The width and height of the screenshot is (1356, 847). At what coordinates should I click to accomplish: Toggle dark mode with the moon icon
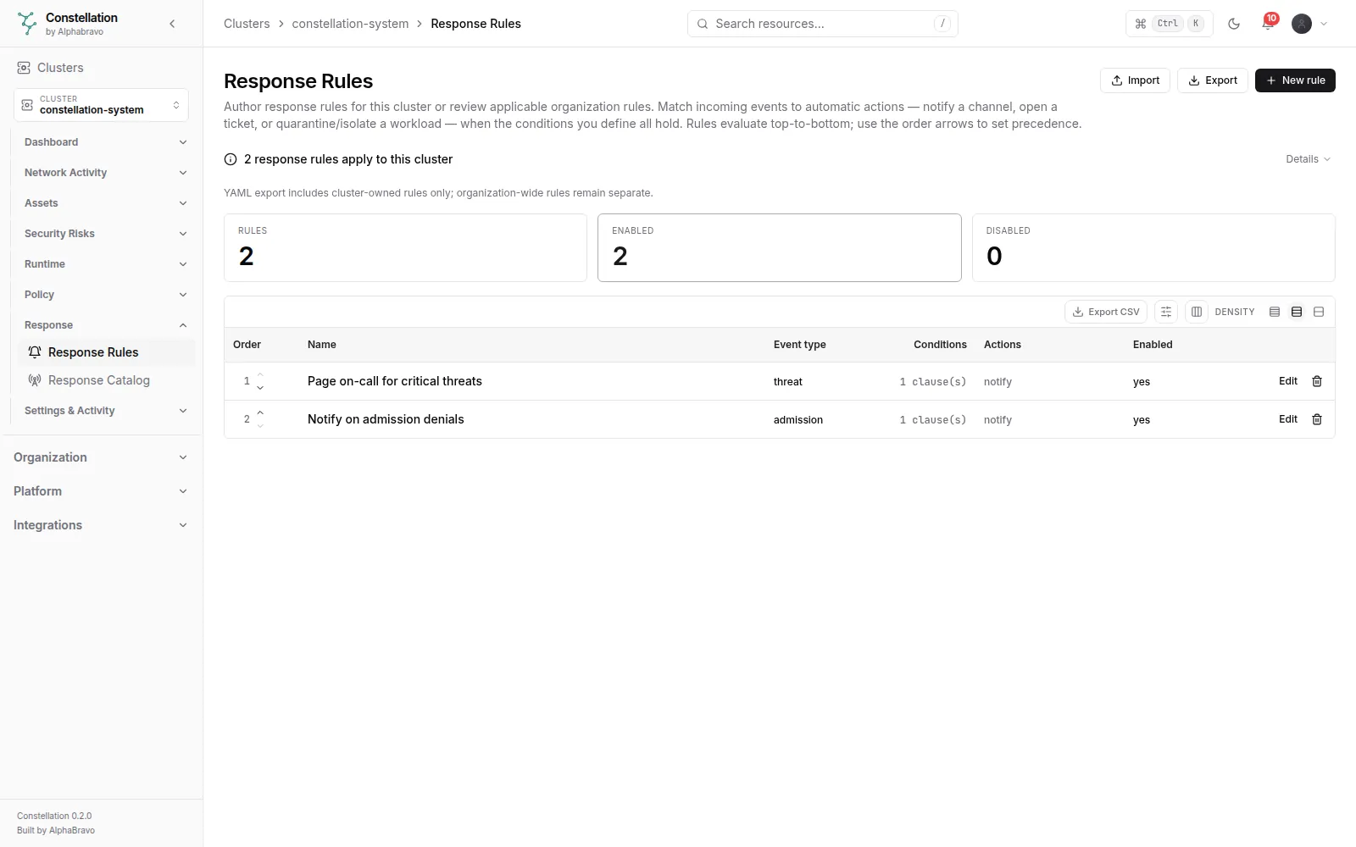pyautogui.click(x=1234, y=24)
